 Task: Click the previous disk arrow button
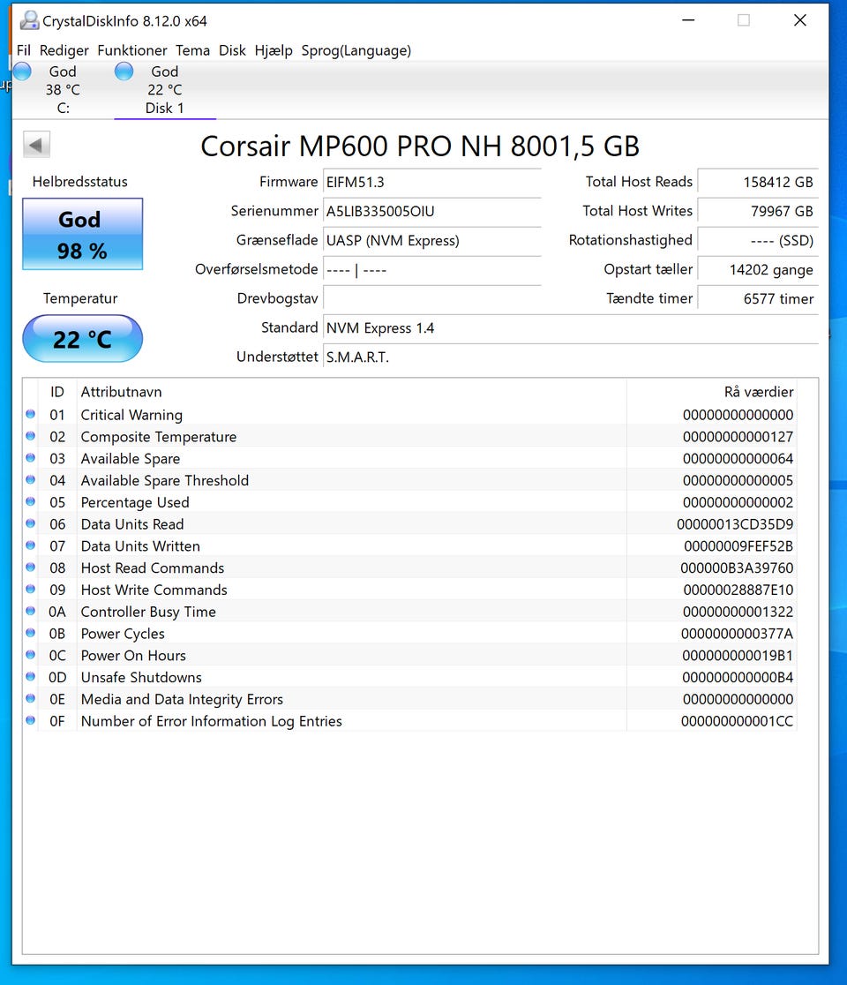point(36,145)
